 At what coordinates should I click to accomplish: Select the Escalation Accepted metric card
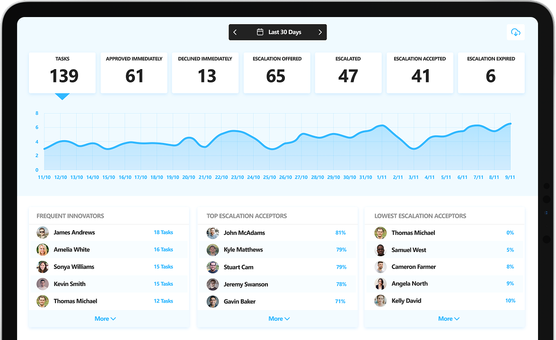tap(420, 73)
